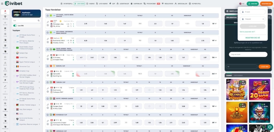Favorite the Romanian Cup header star
Viewport: 274px width, 132px height.
[48, 115]
